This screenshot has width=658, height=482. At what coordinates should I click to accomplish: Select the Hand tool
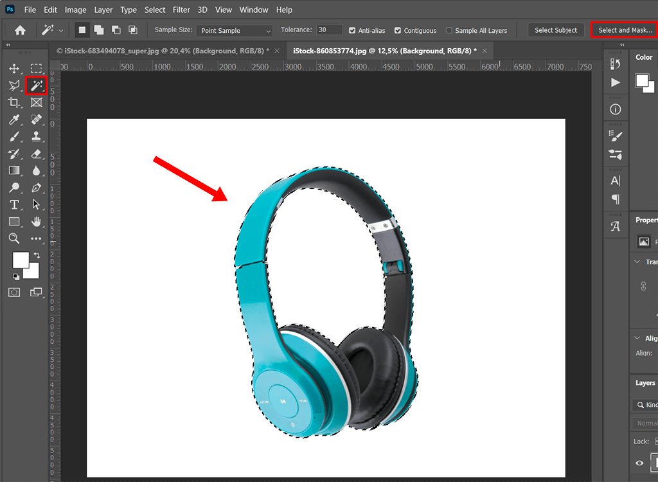click(x=36, y=221)
